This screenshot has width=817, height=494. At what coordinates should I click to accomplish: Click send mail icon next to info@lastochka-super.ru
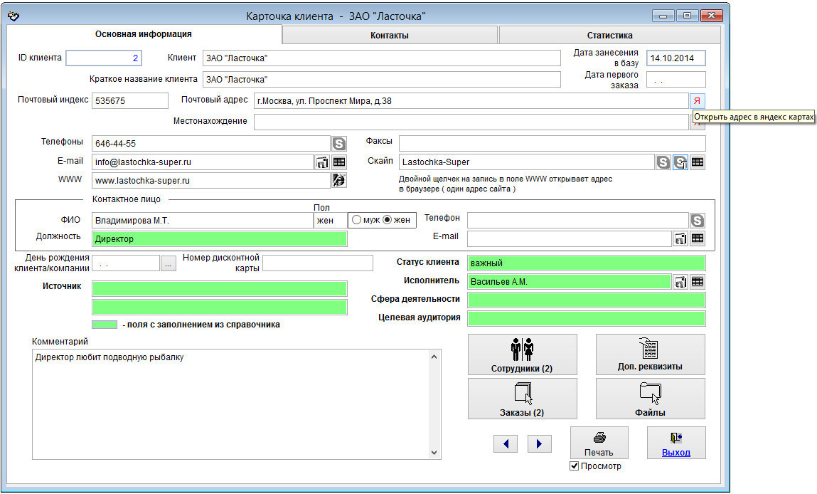click(322, 162)
